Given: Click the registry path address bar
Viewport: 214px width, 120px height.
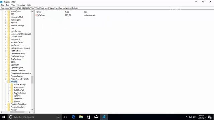Looking at the screenshot, I should point(107,8).
